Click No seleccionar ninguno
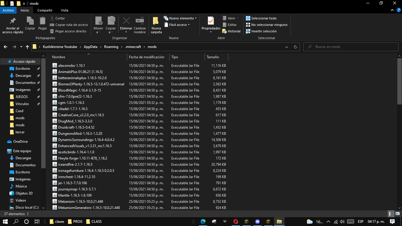The width and height of the screenshot is (402, 226). coord(267,25)
